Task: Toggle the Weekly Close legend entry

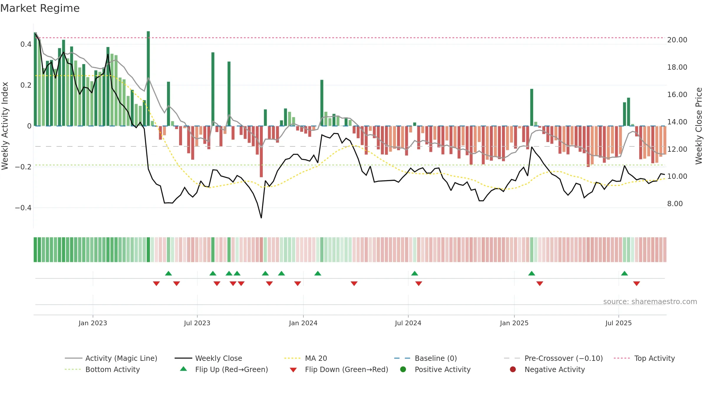Action: coord(208,358)
